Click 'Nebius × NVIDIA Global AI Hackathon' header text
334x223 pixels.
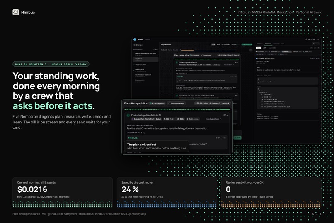pos(266,12)
